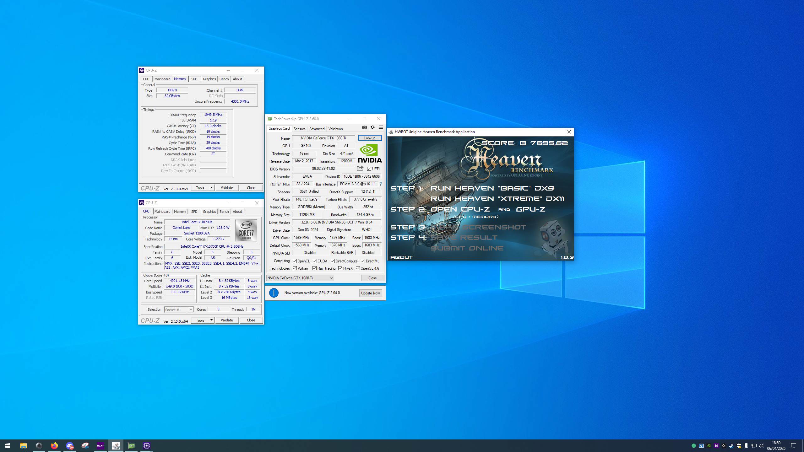Open the network tray icon
The width and height of the screenshot is (804, 452).
click(x=754, y=446)
